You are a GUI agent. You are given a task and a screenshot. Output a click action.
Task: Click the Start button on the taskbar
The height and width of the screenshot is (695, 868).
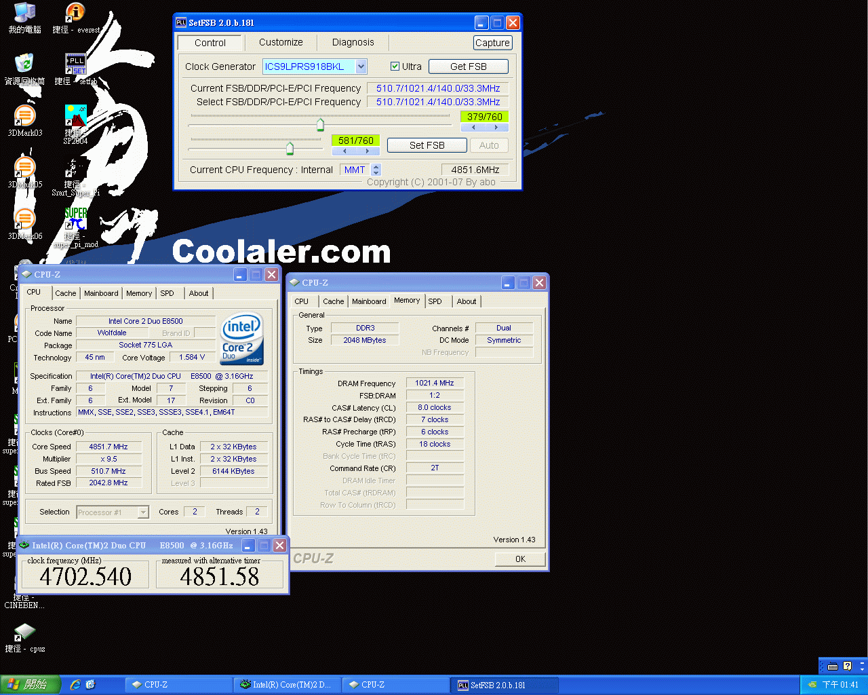point(31,685)
